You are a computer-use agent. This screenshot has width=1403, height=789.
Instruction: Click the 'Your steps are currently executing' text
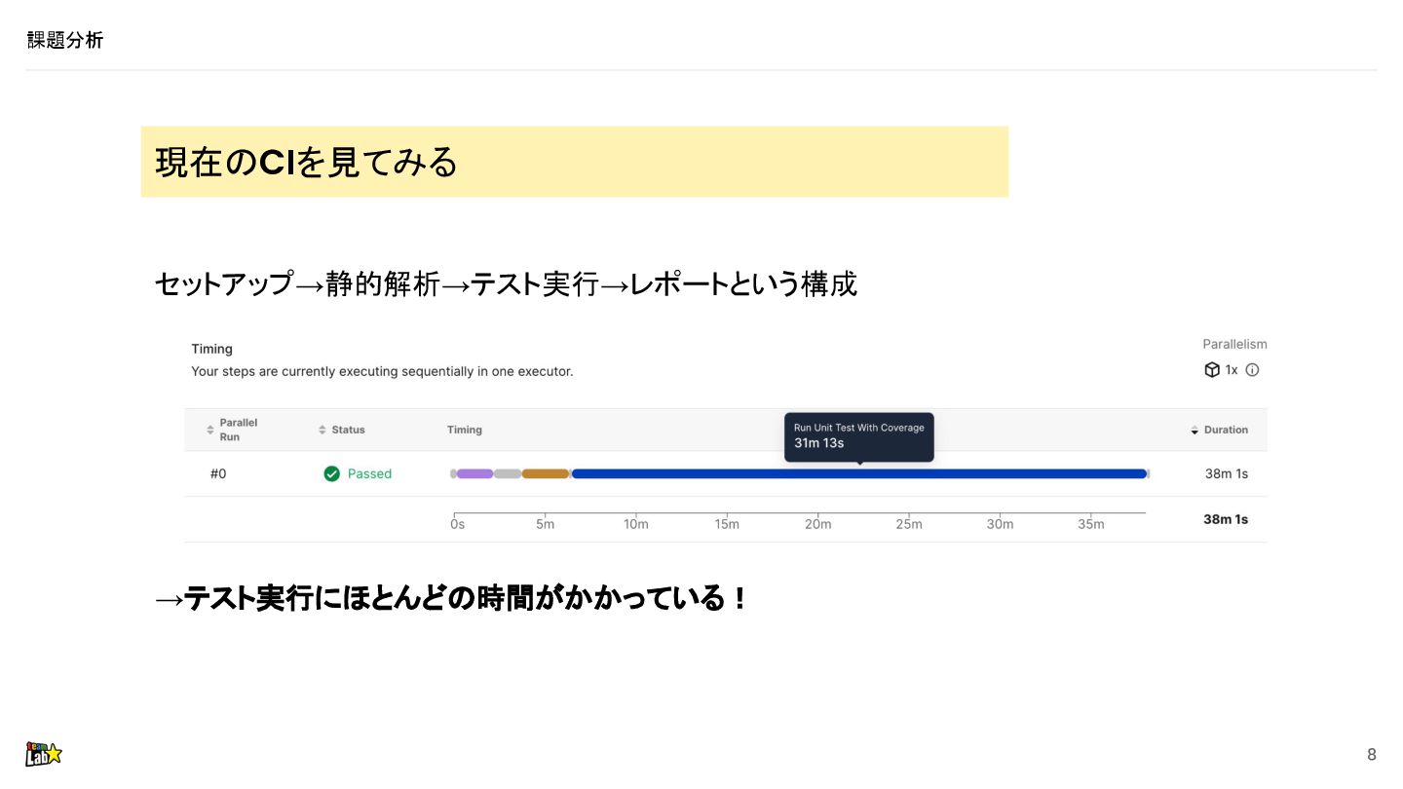pyautogui.click(x=382, y=371)
